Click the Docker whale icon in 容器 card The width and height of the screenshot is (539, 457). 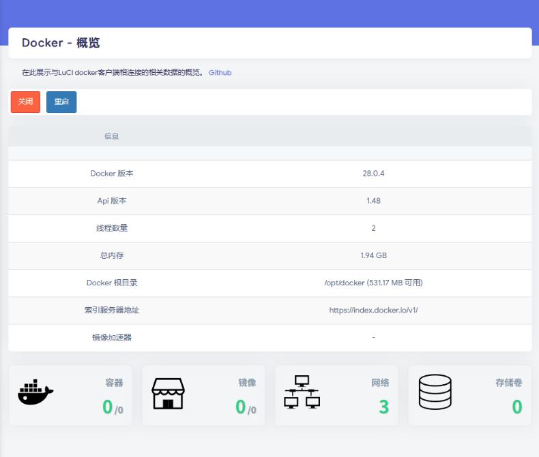(35, 392)
